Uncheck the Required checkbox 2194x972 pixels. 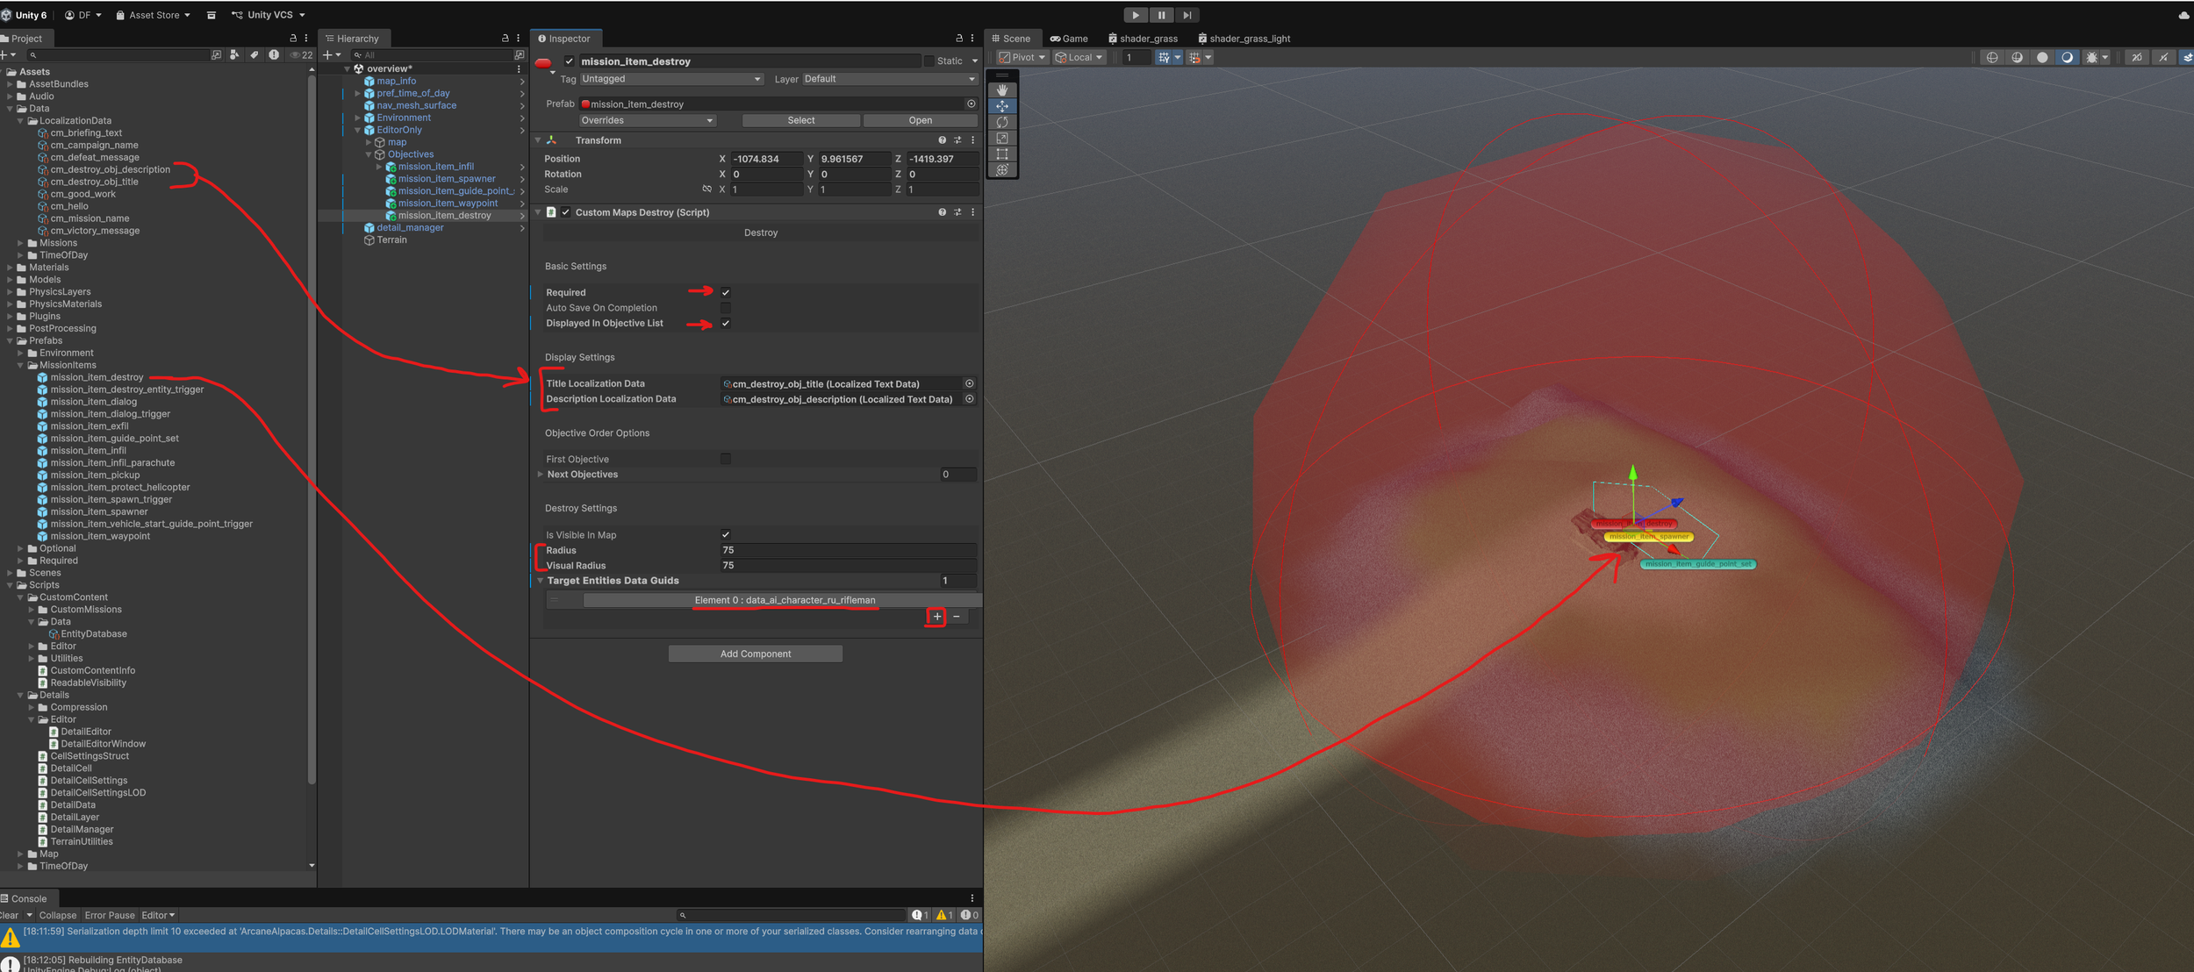coord(725,292)
